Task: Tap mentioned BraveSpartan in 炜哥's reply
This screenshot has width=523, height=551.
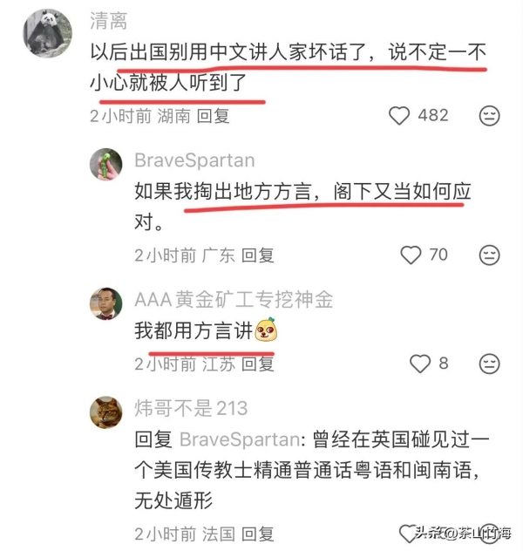Action: click(240, 439)
